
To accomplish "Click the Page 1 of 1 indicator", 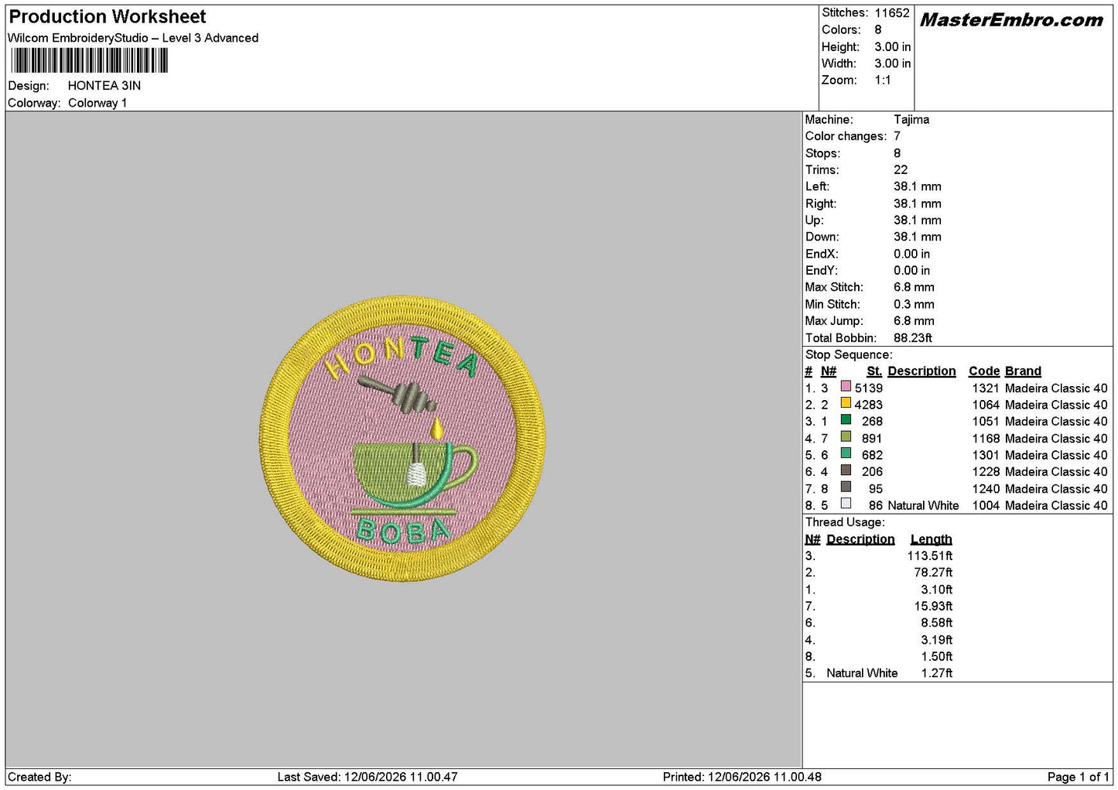I will 1078,777.
